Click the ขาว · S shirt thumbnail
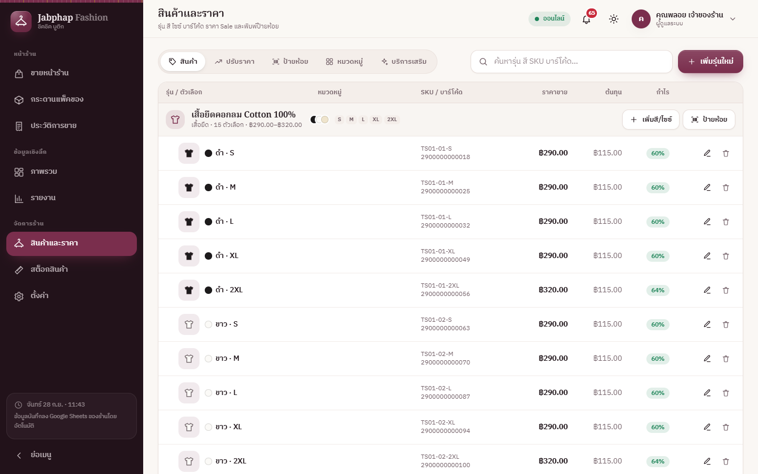The image size is (758, 474). (189, 324)
